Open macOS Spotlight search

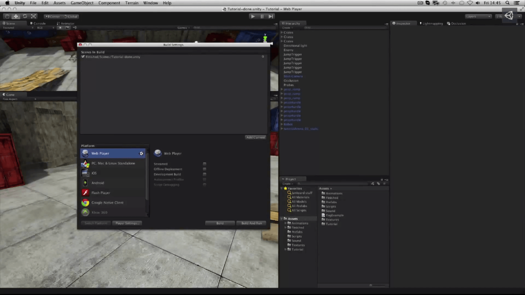pyautogui.click(x=507, y=3)
